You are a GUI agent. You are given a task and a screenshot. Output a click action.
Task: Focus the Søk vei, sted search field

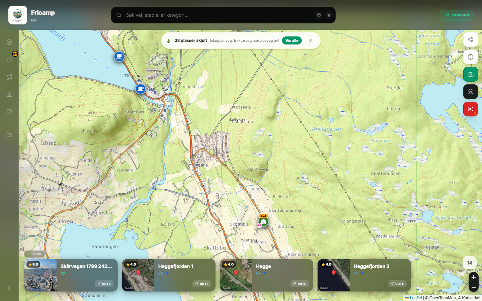pyautogui.click(x=218, y=15)
